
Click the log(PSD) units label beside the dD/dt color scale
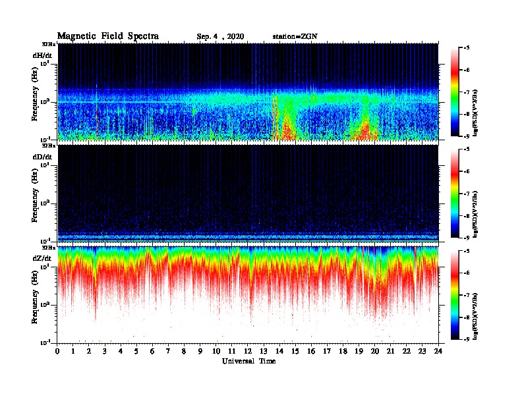(475, 215)
